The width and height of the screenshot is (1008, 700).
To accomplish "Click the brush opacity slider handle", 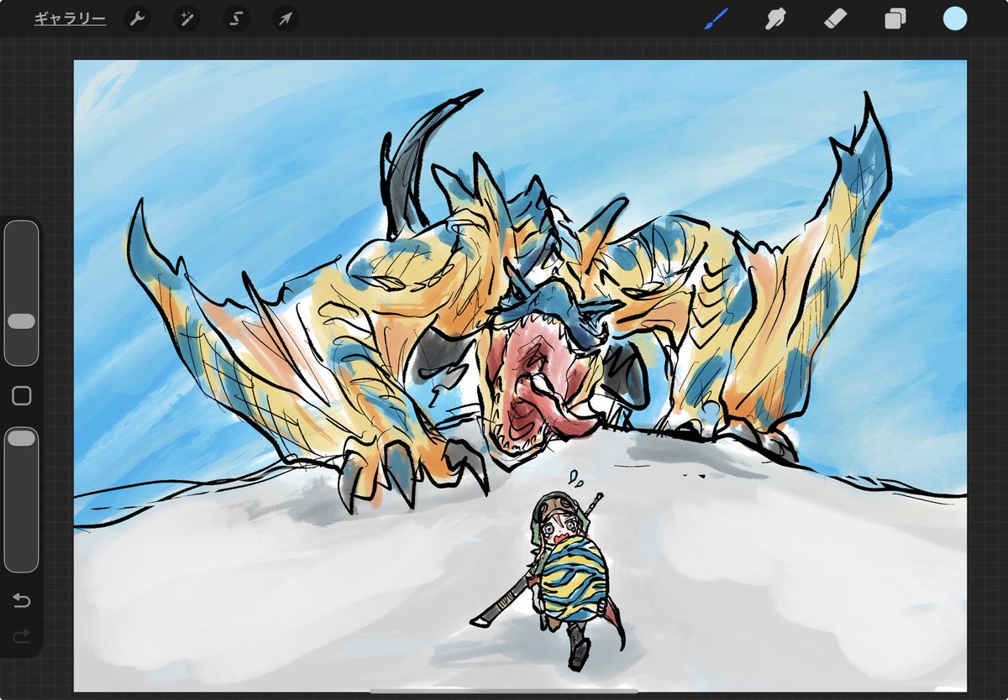I will 21,438.
